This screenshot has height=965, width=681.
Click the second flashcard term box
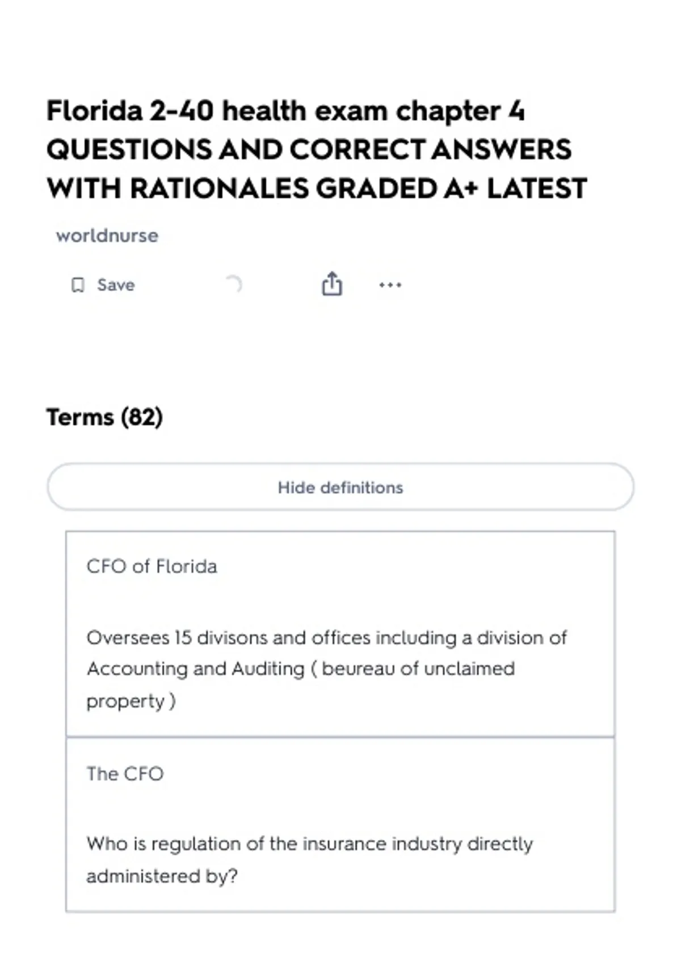340,825
